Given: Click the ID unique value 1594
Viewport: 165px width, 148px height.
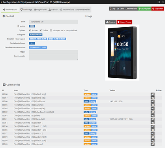Looking at the screenshot, I should click(32, 26).
